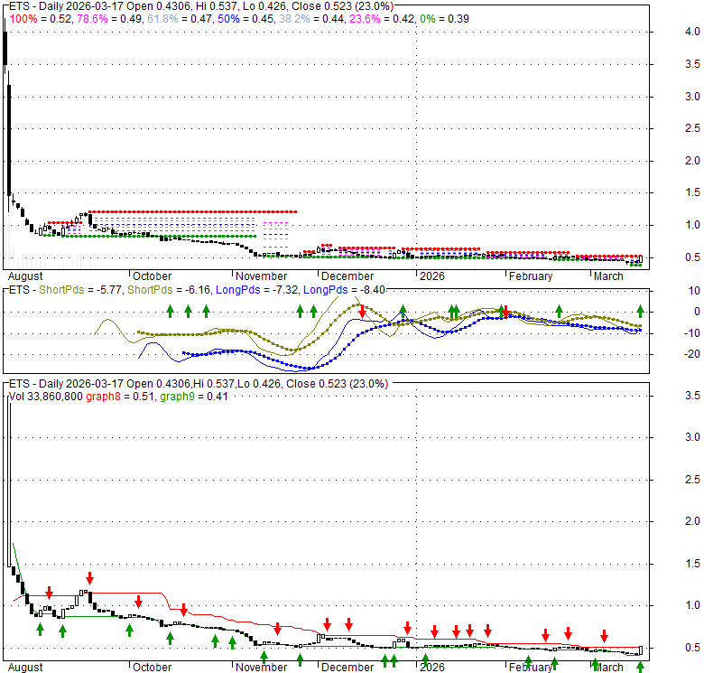Click the leftmost red arrow in the indicator panel
This screenshot has height=673, width=704.
point(362,311)
